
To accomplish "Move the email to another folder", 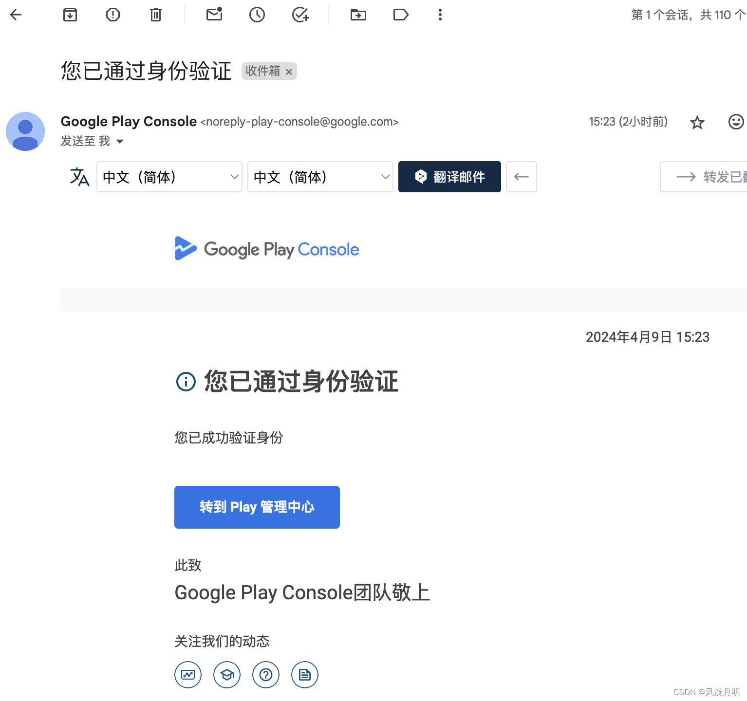I will point(358,15).
